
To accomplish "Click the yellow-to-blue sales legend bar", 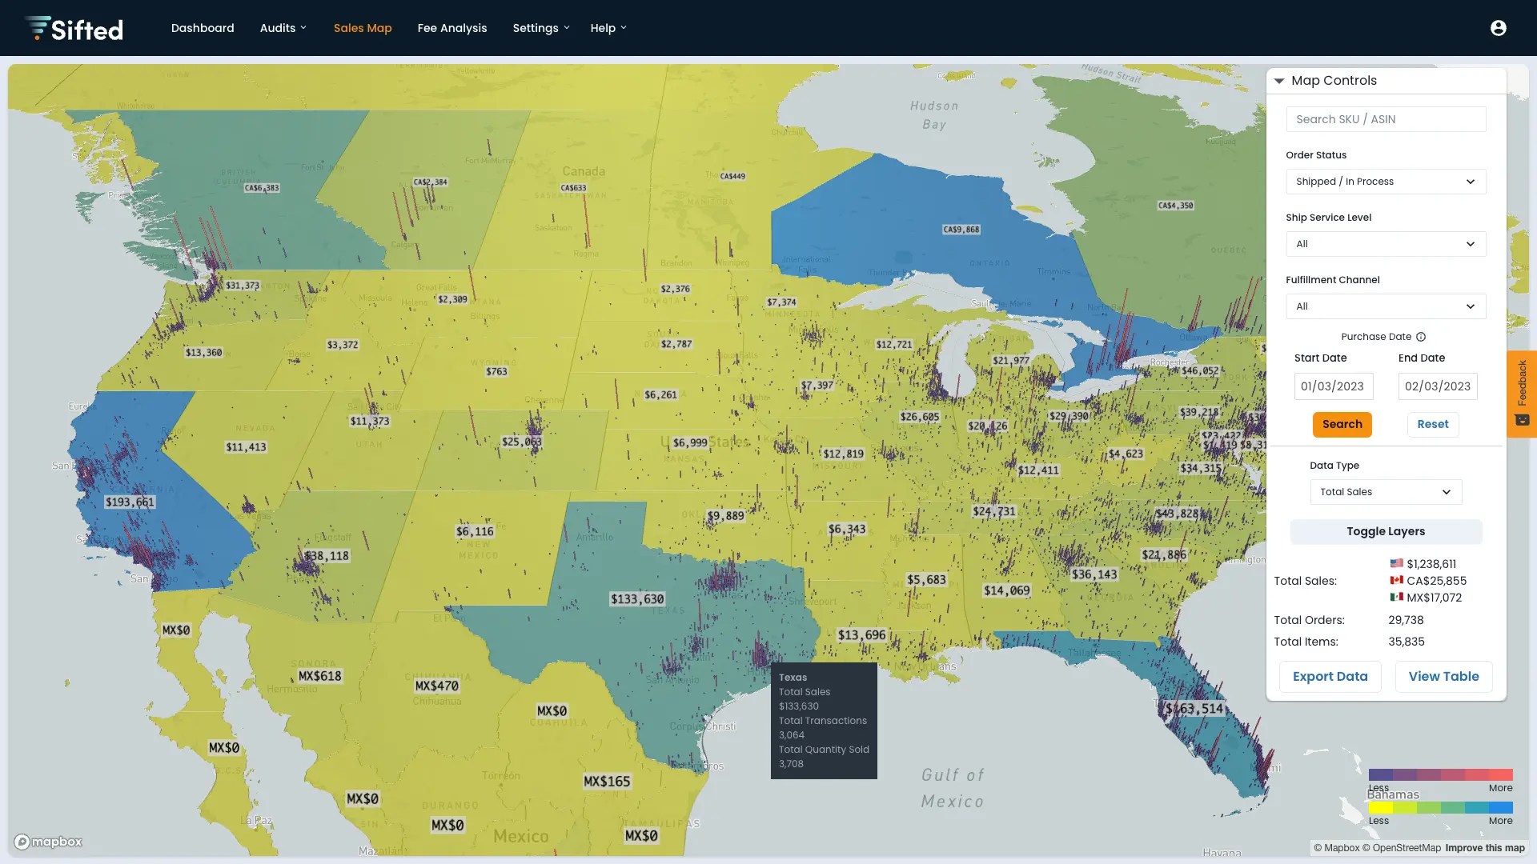I will coord(1440,808).
